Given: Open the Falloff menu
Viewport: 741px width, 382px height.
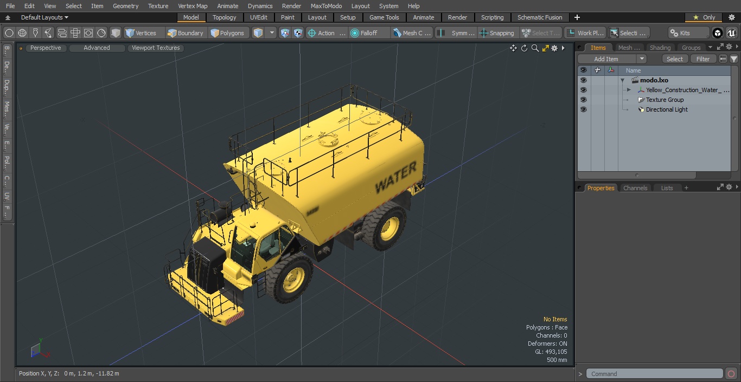Looking at the screenshot, I should 369,33.
